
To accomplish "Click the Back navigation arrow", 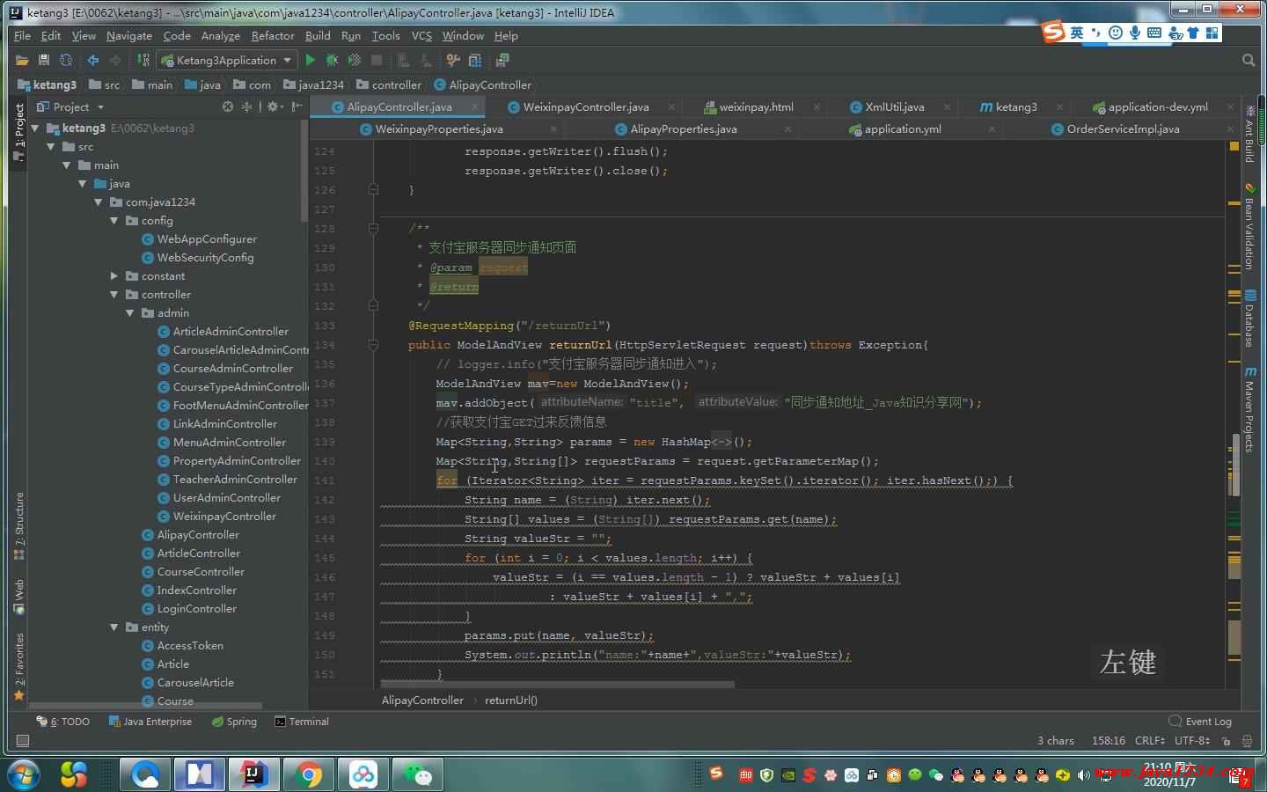I will [93, 60].
